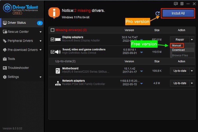The height and width of the screenshot is (132, 198).
Task: Click the 4.9 M size value
Action: [157, 83]
